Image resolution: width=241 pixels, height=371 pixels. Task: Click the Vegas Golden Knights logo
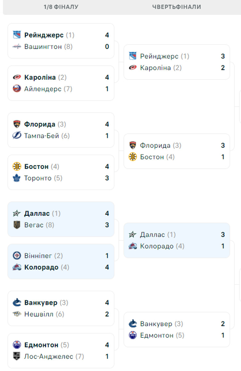click(x=17, y=225)
